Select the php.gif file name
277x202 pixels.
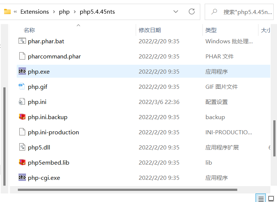[x=37, y=87]
